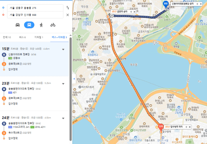Viewport: 207px width, 144px height.
Task: Click orange line 3 badge in 23분 route
Action: pos(4,98)
